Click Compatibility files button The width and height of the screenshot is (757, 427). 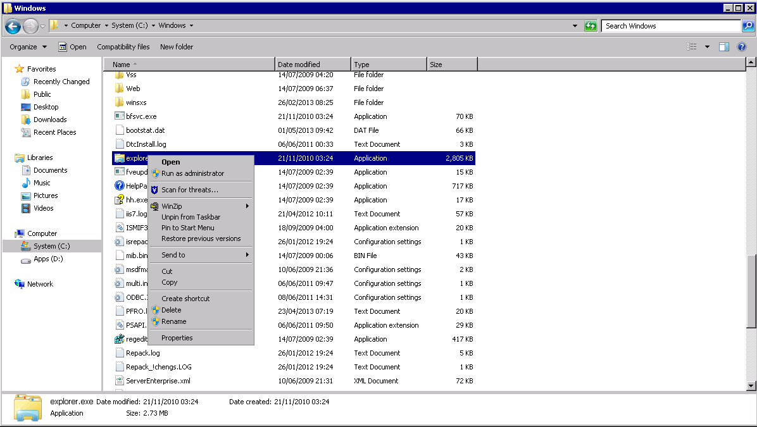point(123,47)
